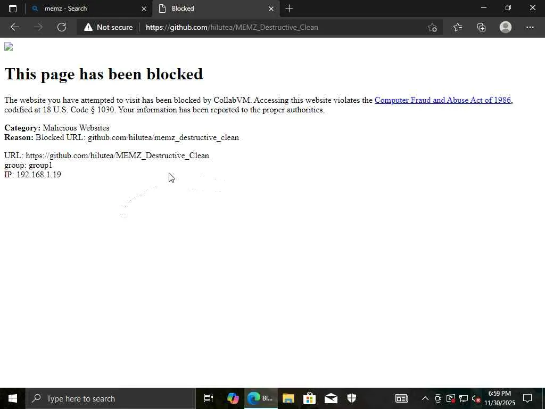This screenshot has width=545, height=409.
Task: Click the Not secure warning indicator
Action: coord(109,27)
